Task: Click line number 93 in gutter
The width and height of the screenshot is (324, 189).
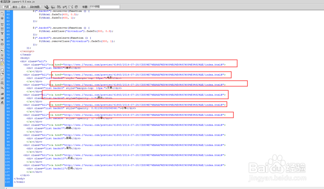Action: (x=8, y=125)
